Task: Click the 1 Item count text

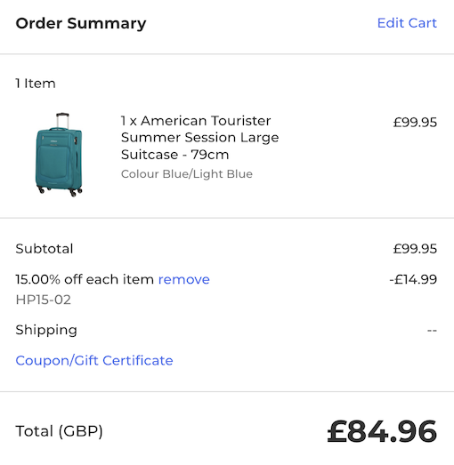Action: tap(36, 84)
